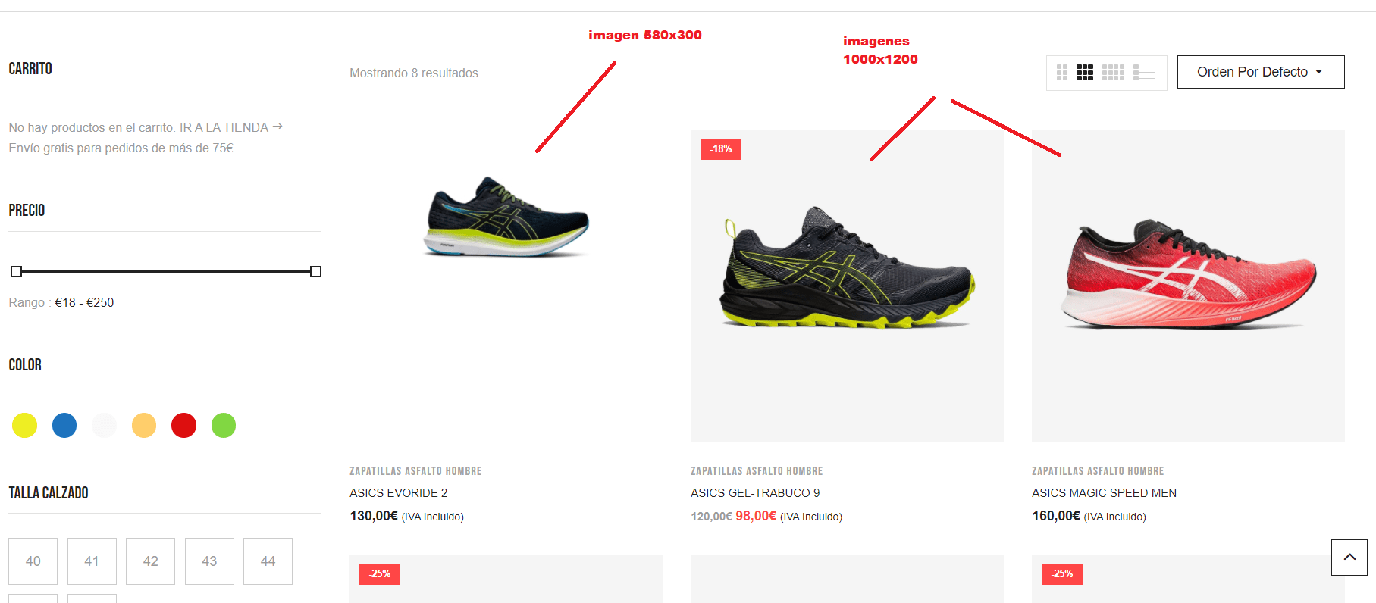Click the back-to-top arrow button
The width and height of the screenshot is (1376, 603).
pyautogui.click(x=1349, y=558)
